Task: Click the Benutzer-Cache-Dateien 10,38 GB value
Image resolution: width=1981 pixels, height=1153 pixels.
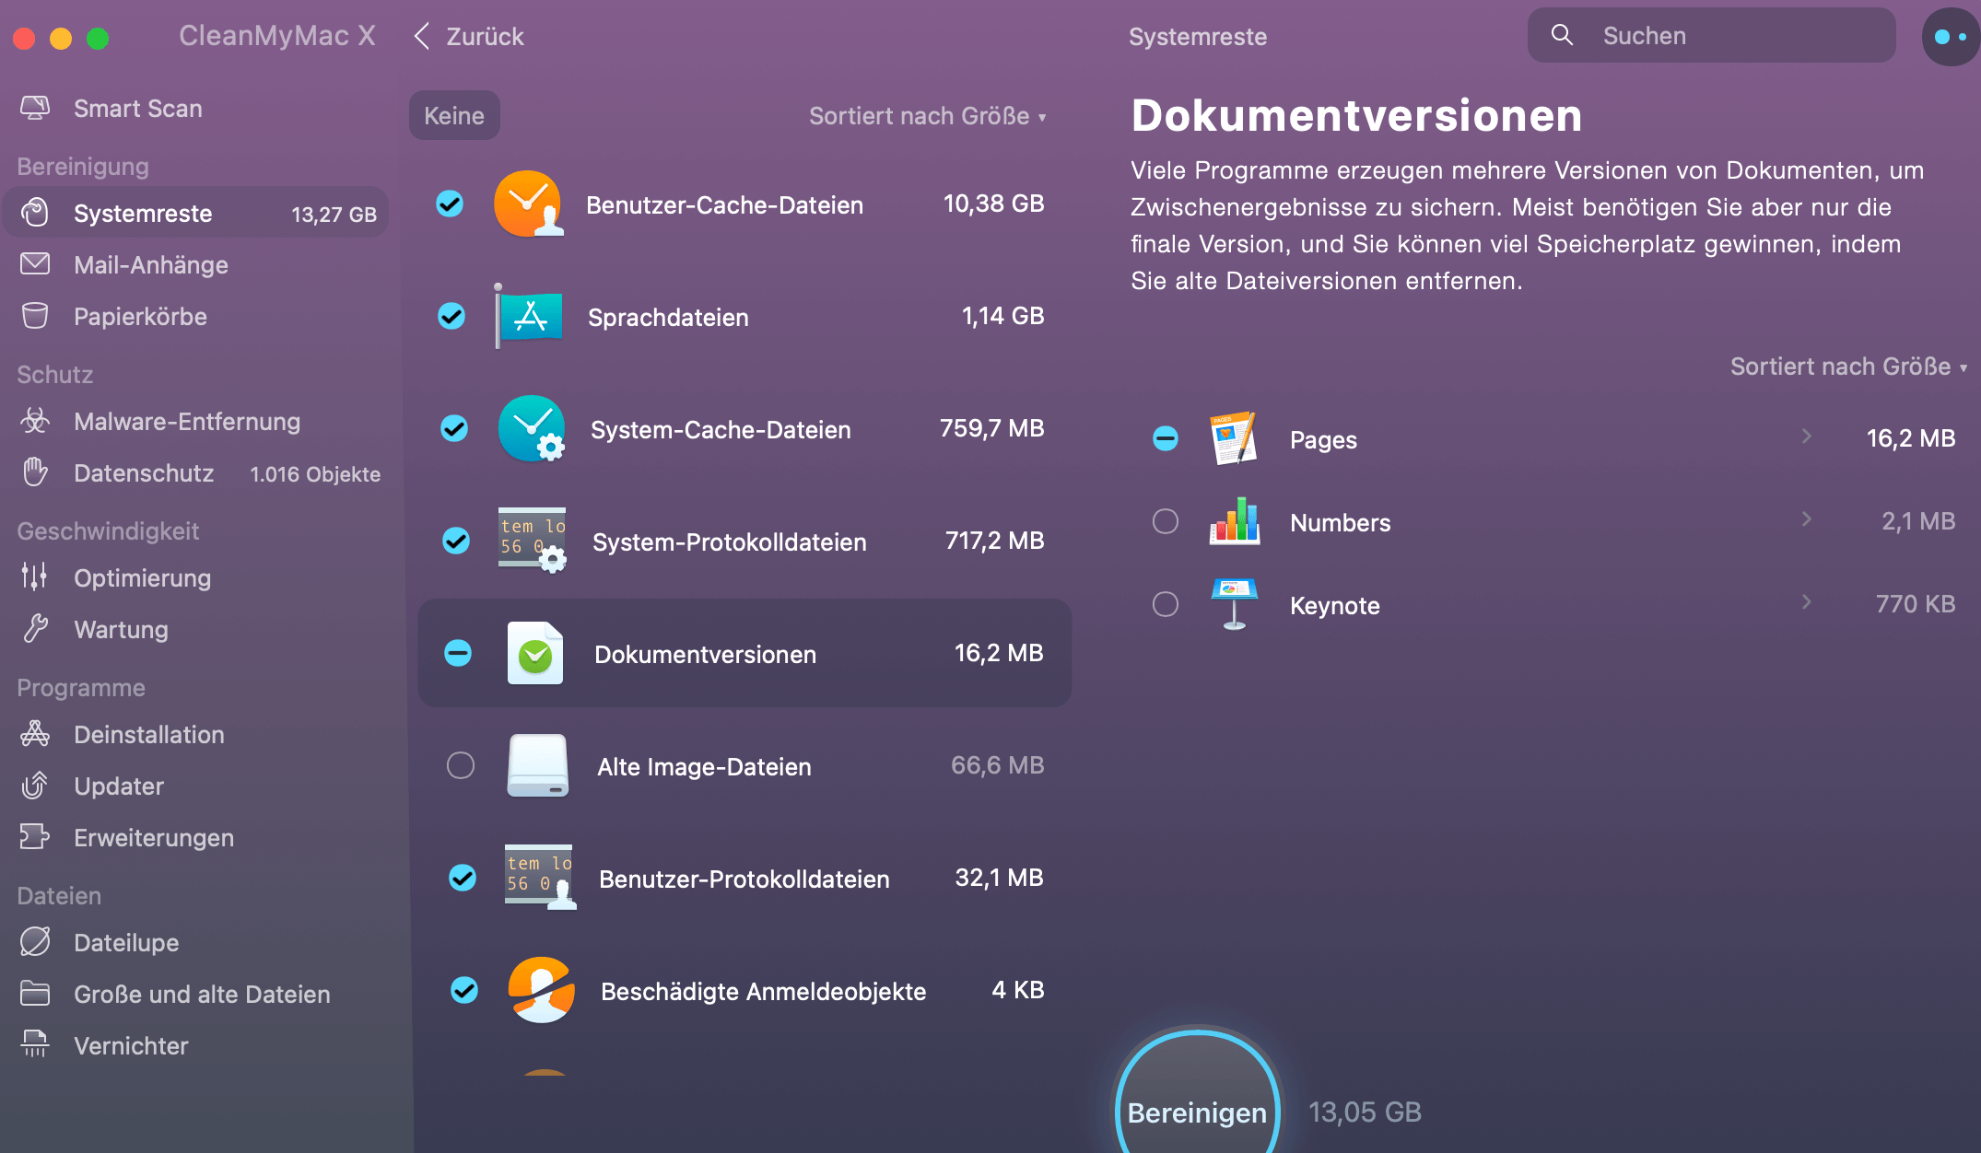Action: coord(993,204)
